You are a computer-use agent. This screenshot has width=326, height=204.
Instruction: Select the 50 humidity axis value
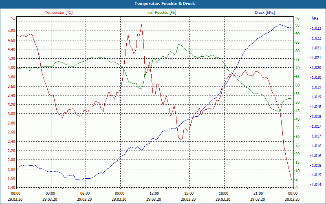click(x=297, y=102)
